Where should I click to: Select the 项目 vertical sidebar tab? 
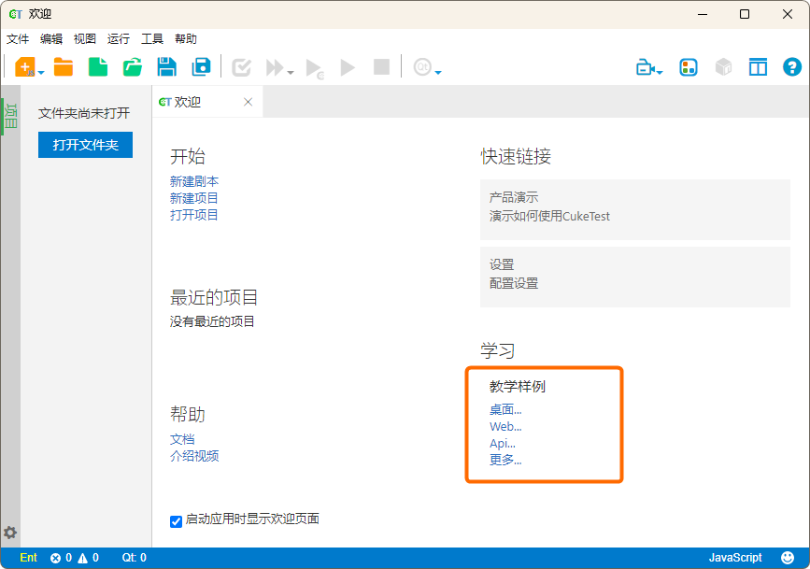click(x=11, y=116)
